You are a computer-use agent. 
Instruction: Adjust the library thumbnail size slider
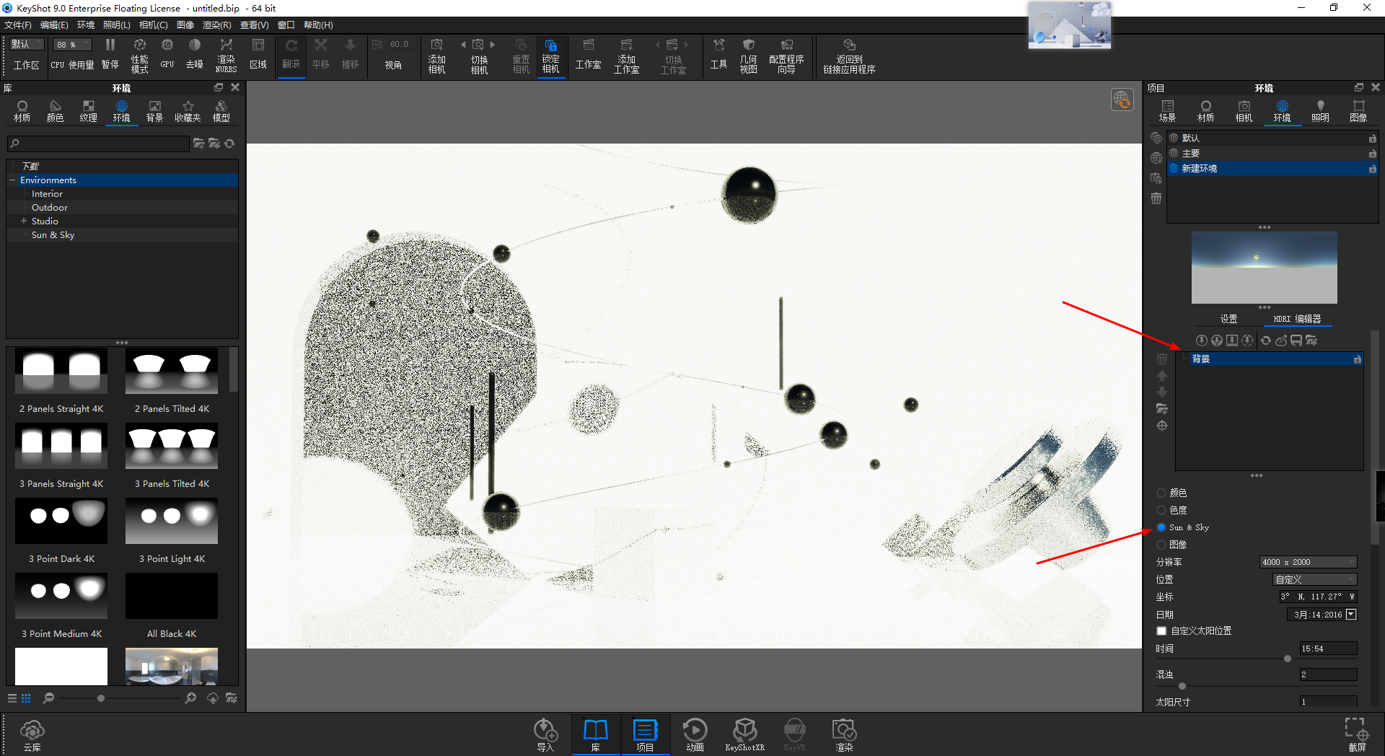[x=101, y=698]
